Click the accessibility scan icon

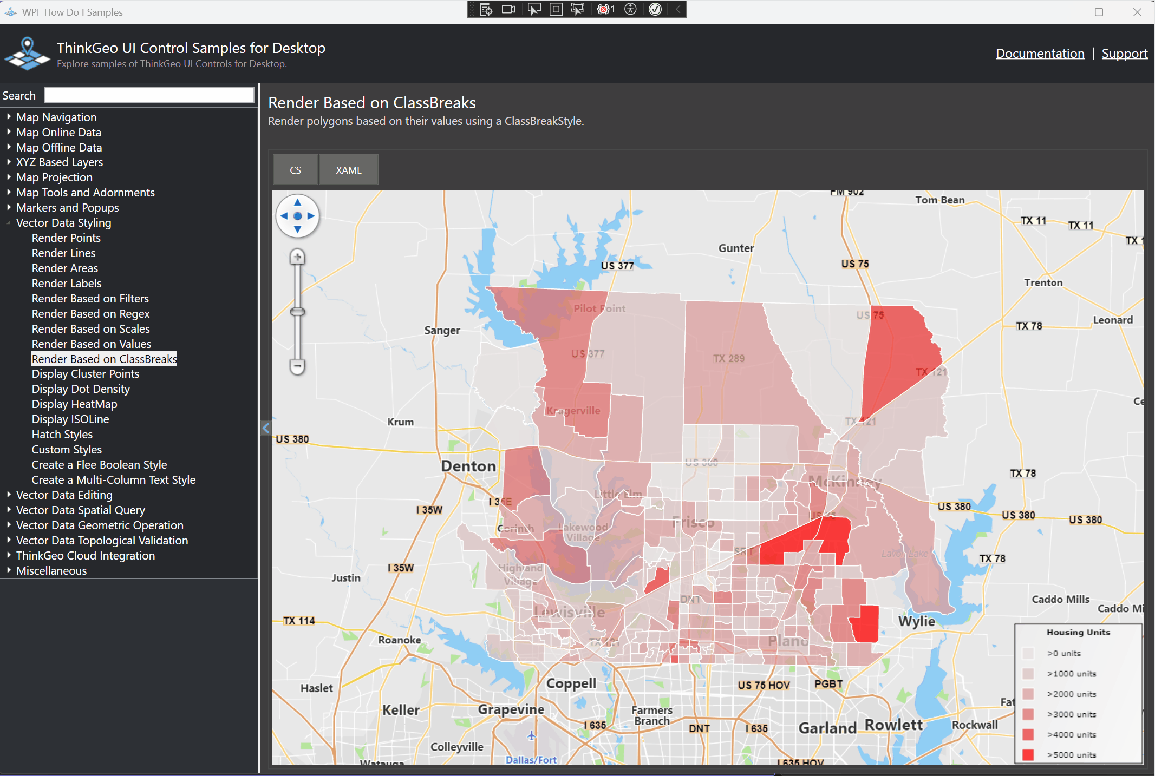630,9
